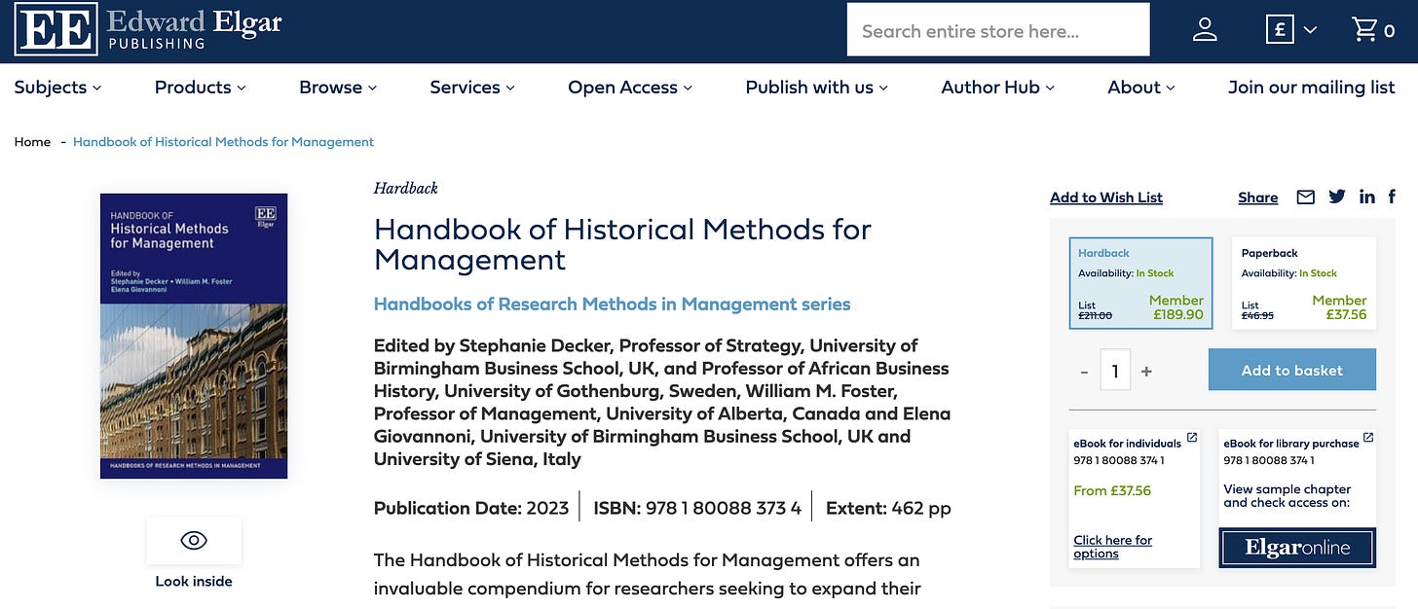1418x609 pixels.
Task: Expand the Subjects menu
Action: coord(57,88)
